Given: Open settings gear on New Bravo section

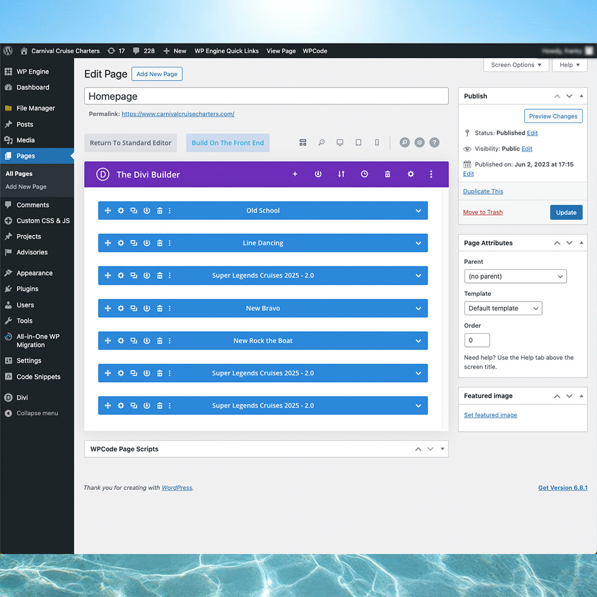Looking at the screenshot, I should (x=121, y=309).
